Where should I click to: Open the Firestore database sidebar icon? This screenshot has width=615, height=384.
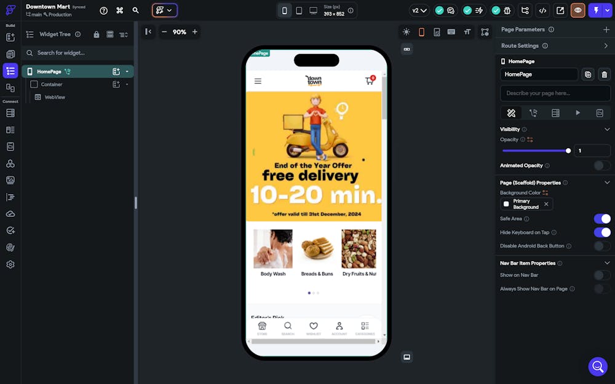click(10, 113)
